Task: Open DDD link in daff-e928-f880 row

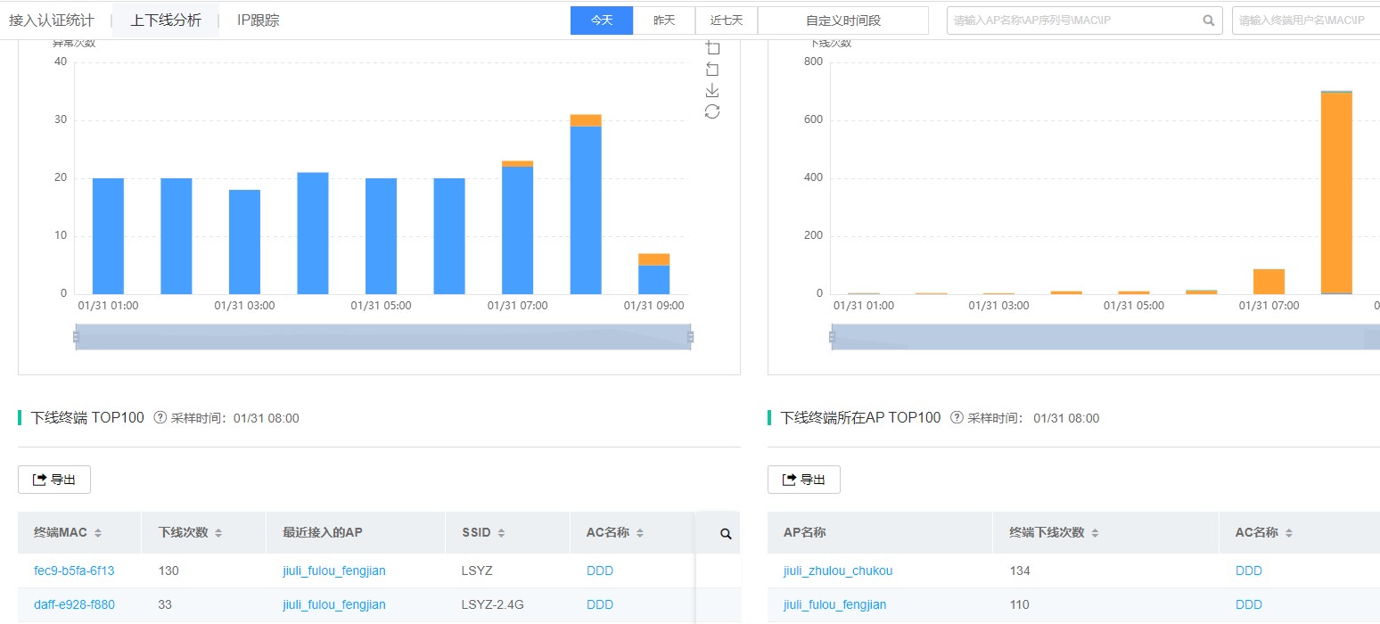Action: point(600,604)
